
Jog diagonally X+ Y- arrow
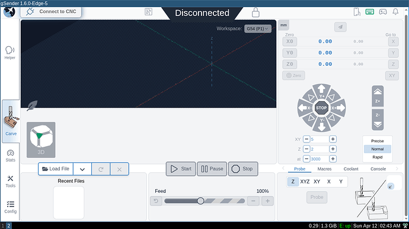(x=331, y=118)
